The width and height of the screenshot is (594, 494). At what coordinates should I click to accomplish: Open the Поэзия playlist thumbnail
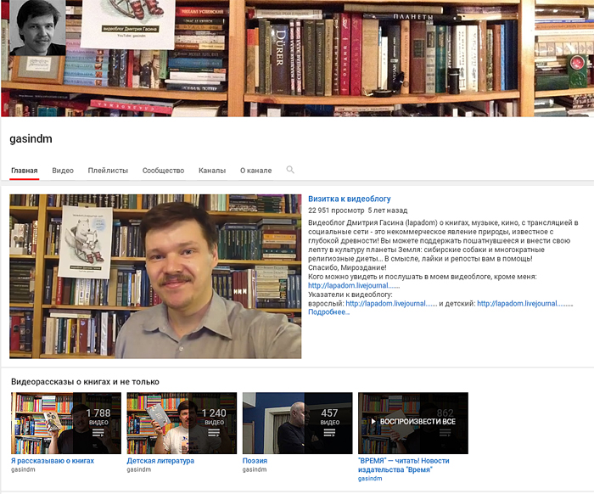click(x=297, y=423)
